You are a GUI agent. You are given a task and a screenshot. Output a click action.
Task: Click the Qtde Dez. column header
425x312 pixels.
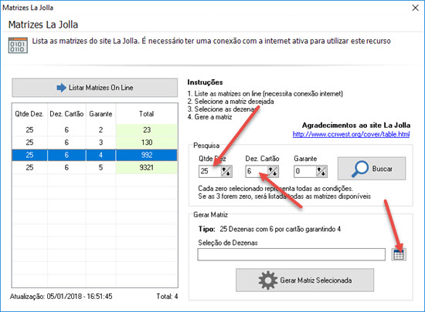click(29, 114)
